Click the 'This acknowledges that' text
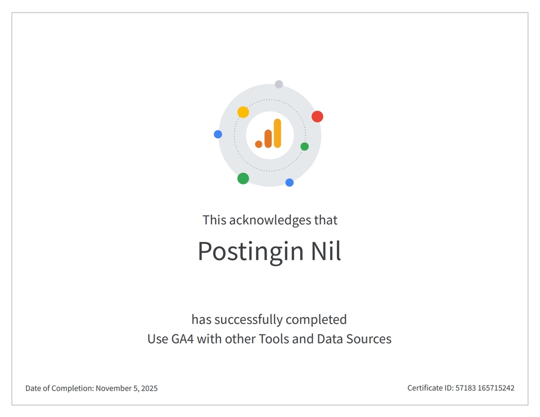 [x=270, y=220]
